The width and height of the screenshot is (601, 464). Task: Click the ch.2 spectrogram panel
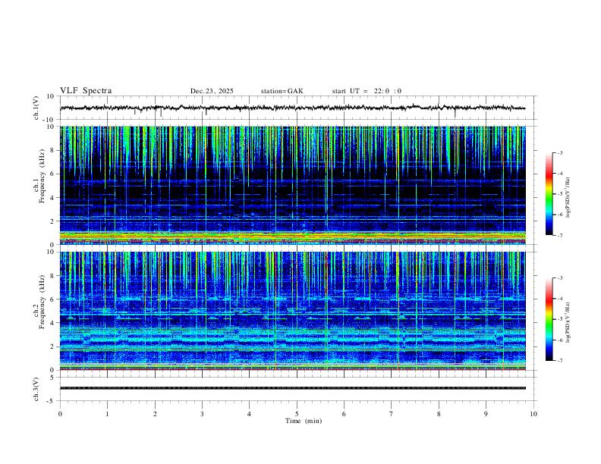pos(292,311)
